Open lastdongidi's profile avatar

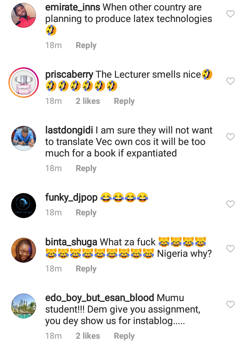pyautogui.click(x=24, y=138)
